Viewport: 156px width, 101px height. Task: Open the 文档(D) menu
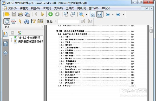[58, 8]
